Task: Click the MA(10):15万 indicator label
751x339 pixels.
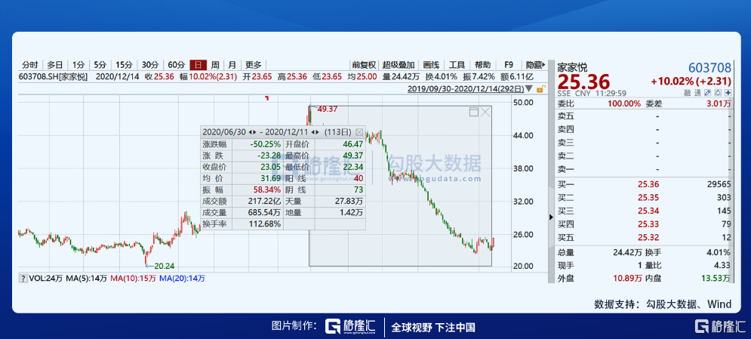Action: 133,278
